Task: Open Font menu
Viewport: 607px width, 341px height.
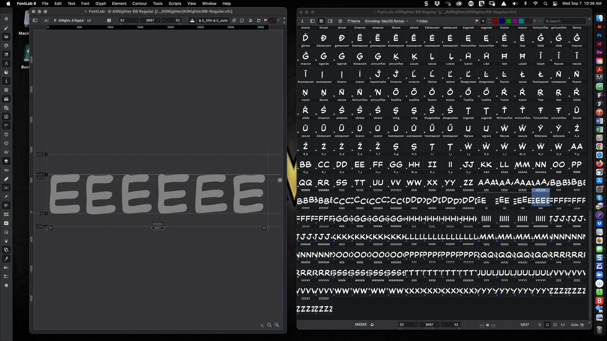Action: tap(85, 3)
